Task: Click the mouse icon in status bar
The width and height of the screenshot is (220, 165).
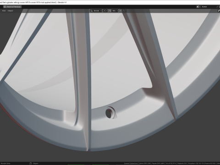Action: [30, 164]
